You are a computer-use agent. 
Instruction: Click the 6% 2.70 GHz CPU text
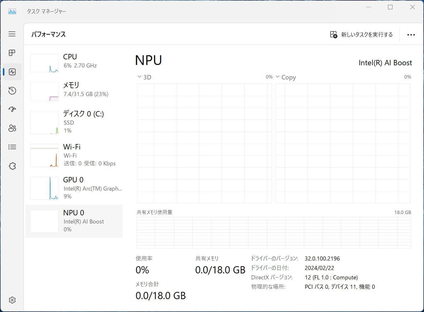click(x=80, y=66)
